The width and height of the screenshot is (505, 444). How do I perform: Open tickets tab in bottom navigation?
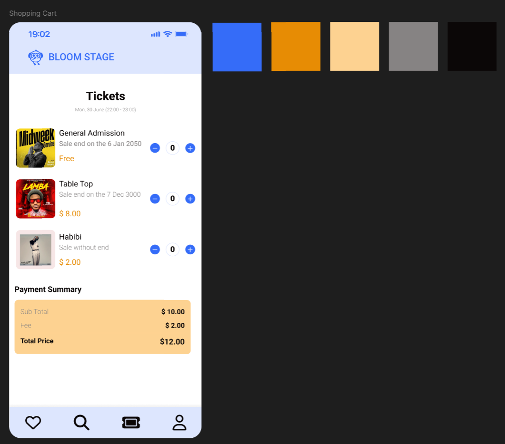coord(131,423)
